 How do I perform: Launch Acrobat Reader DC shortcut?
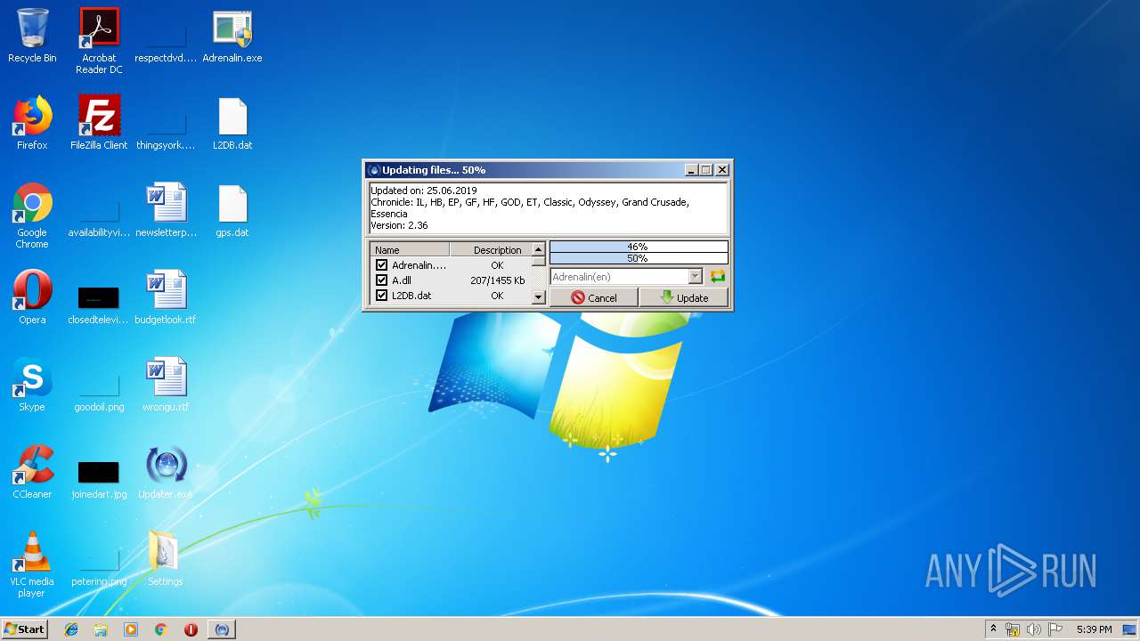pyautogui.click(x=99, y=41)
